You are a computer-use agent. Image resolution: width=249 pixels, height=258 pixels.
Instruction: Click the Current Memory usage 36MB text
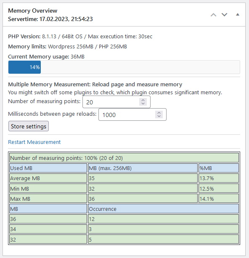click(46, 57)
